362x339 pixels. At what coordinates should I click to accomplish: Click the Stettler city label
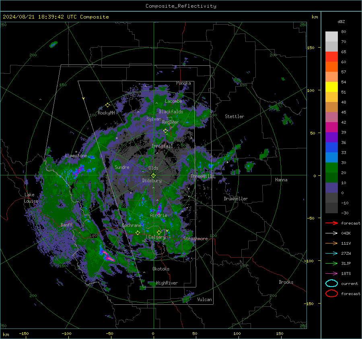[x=234, y=116]
